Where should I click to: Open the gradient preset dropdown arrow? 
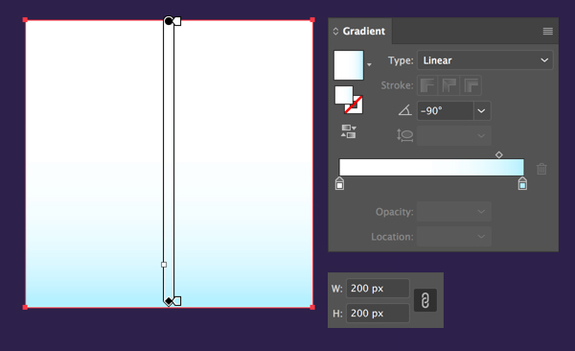pyautogui.click(x=369, y=65)
